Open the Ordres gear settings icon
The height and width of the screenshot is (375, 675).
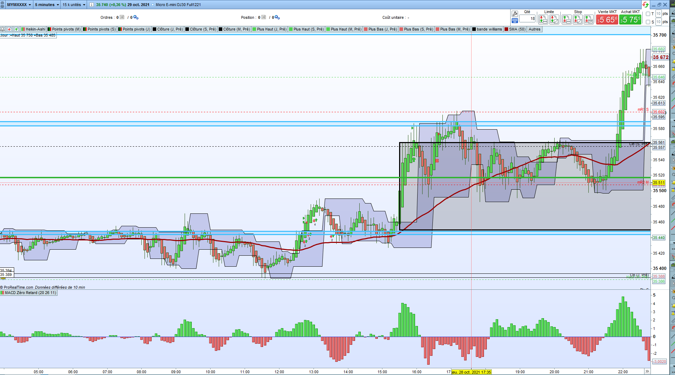(136, 17)
